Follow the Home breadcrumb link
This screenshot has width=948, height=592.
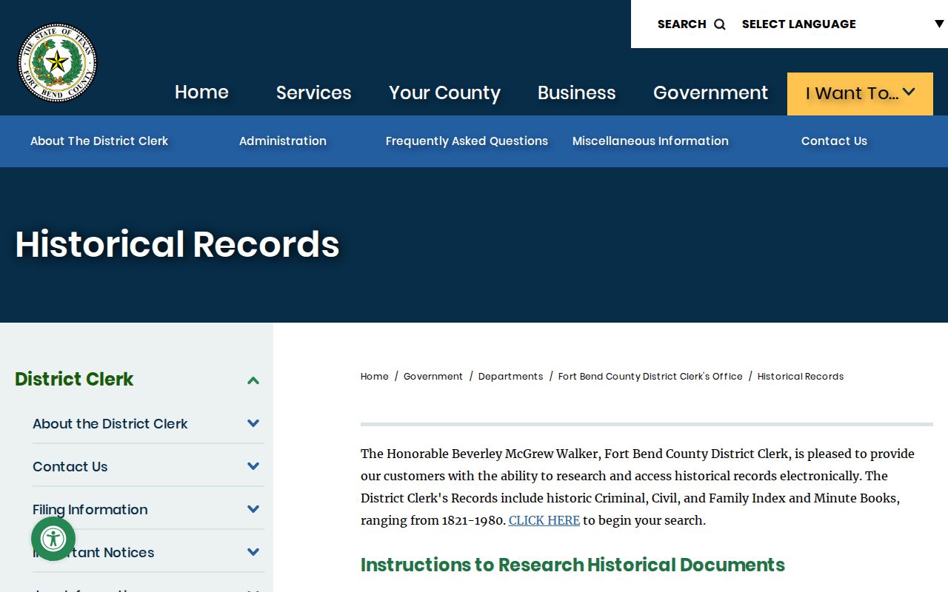point(375,377)
